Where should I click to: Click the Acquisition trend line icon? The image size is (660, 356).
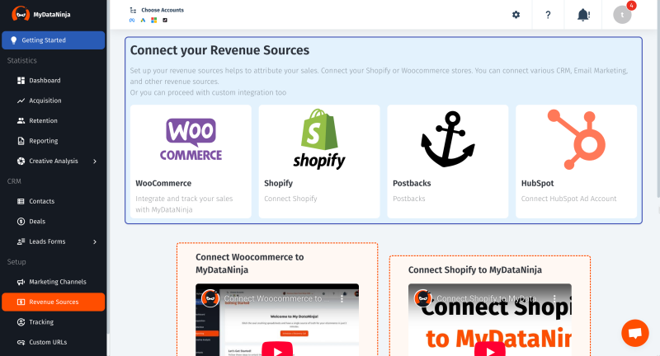(x=21, y=101)
